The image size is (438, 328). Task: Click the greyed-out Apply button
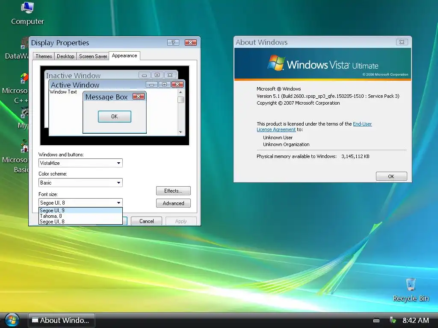click(x=181, y=221)
